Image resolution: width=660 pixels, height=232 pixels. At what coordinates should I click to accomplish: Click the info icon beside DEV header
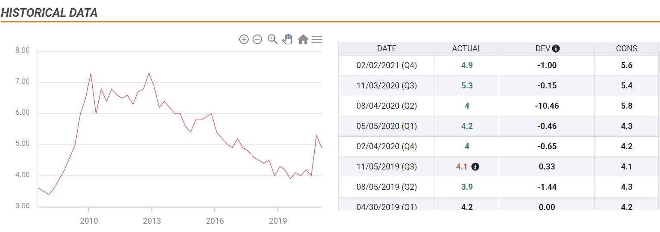click(x=556, y=49)
